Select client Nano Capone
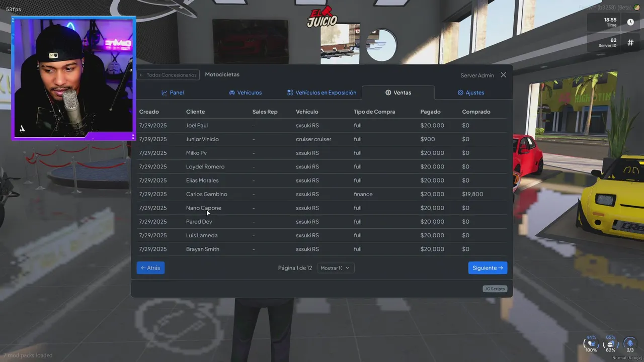The height and width of the screenshot is (362, 644). click(x=204, y=208)
